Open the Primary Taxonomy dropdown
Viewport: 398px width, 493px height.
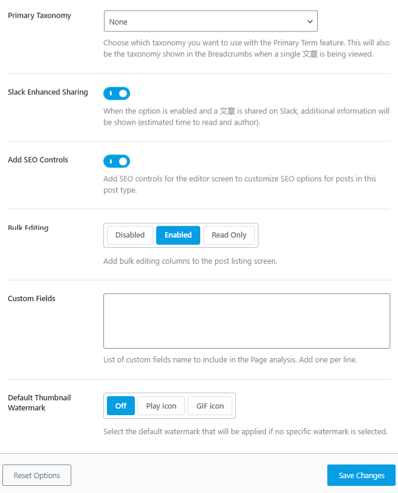210,21
